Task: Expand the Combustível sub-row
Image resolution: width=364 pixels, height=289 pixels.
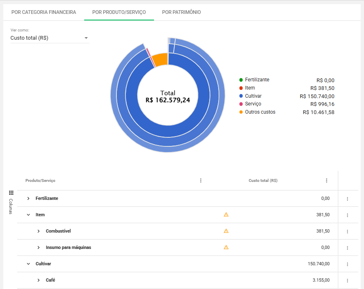Action: point(39,231)
